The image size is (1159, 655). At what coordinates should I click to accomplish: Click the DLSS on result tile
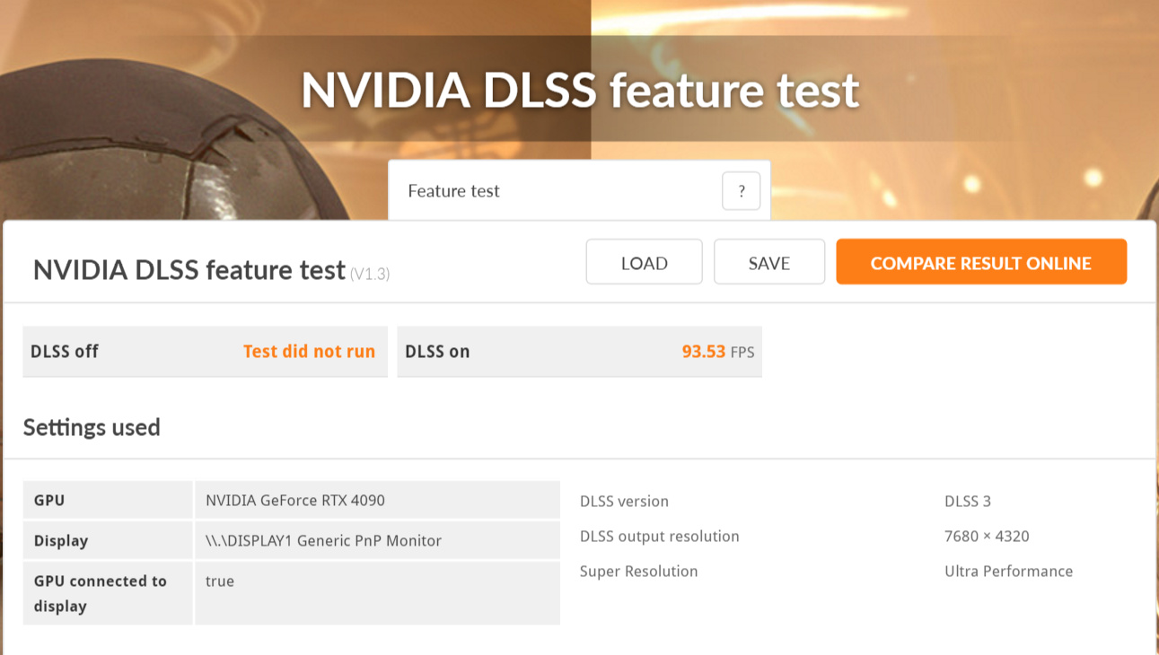tap(579, 352)
